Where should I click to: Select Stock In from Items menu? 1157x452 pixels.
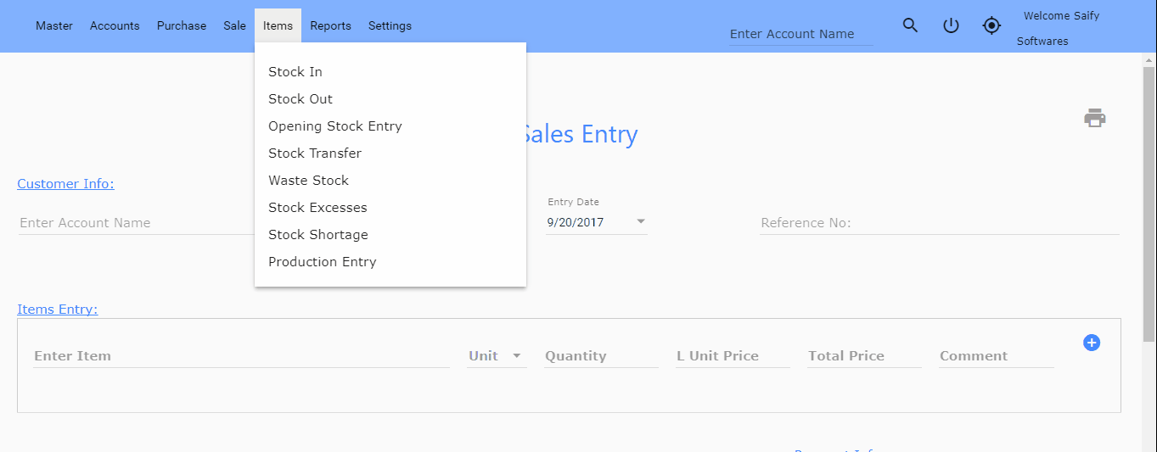click(x=295, y=72)
